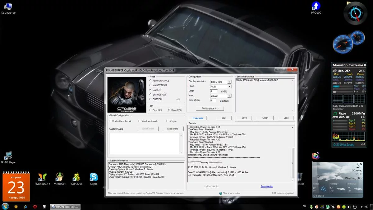Open the FlyLinkDC++ desktop shortcut
This screenshot has height=210, width=373.
pyautogui.click(x=42, y=177)
